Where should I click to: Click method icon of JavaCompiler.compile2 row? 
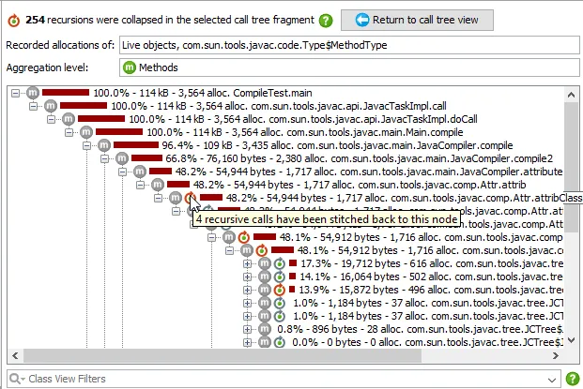pyautogui.click(x=122, y=158)
